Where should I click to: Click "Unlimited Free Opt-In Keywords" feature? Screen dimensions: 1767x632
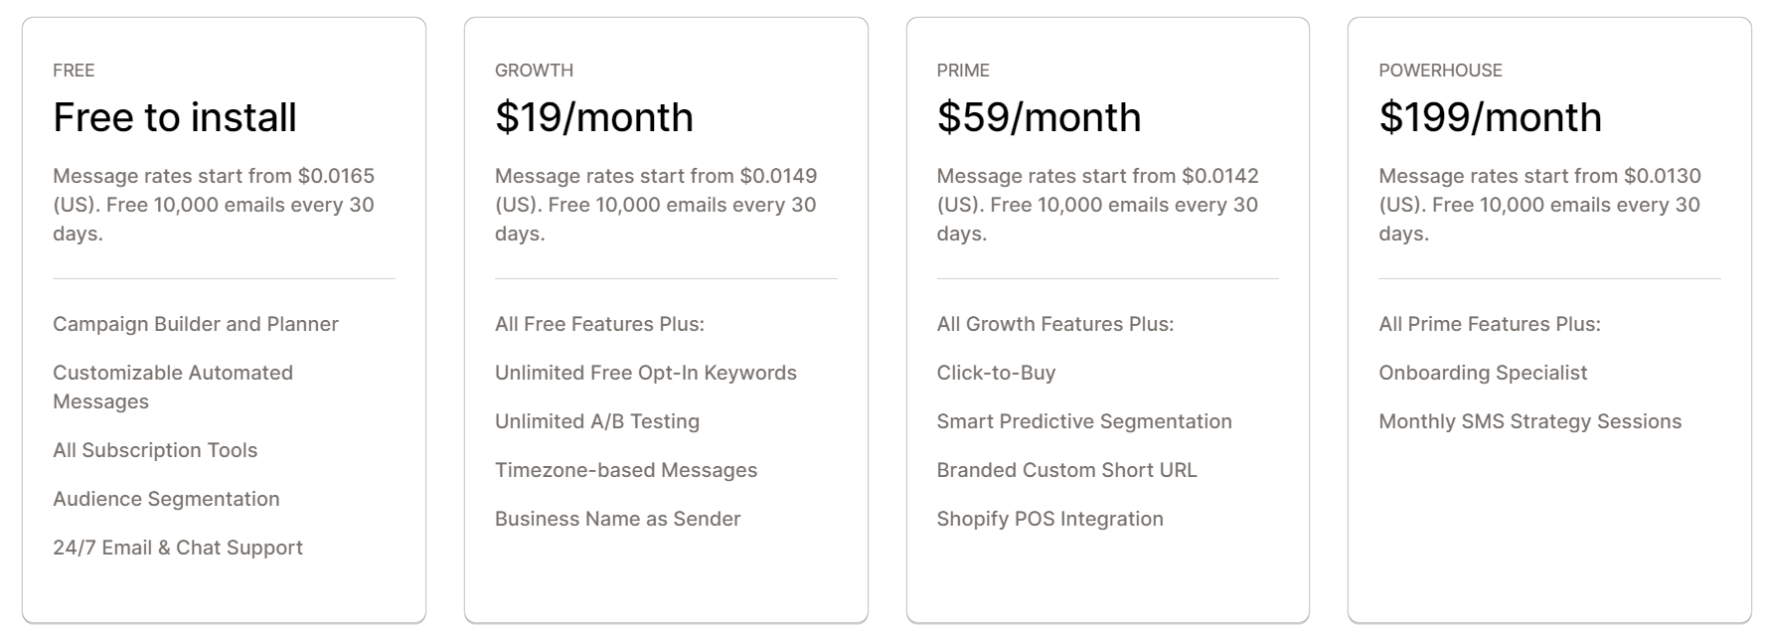tap(646, 373)
